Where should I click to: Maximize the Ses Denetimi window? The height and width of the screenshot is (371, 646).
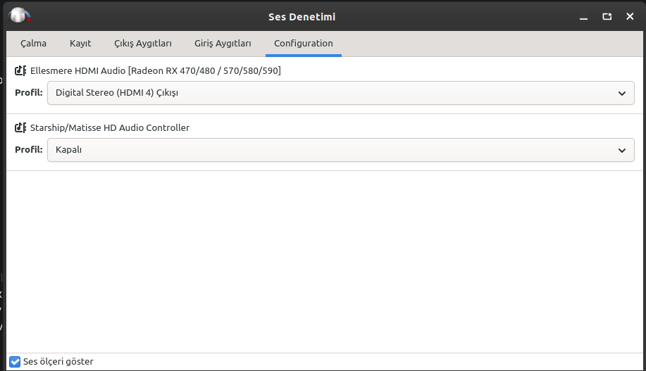607,16
